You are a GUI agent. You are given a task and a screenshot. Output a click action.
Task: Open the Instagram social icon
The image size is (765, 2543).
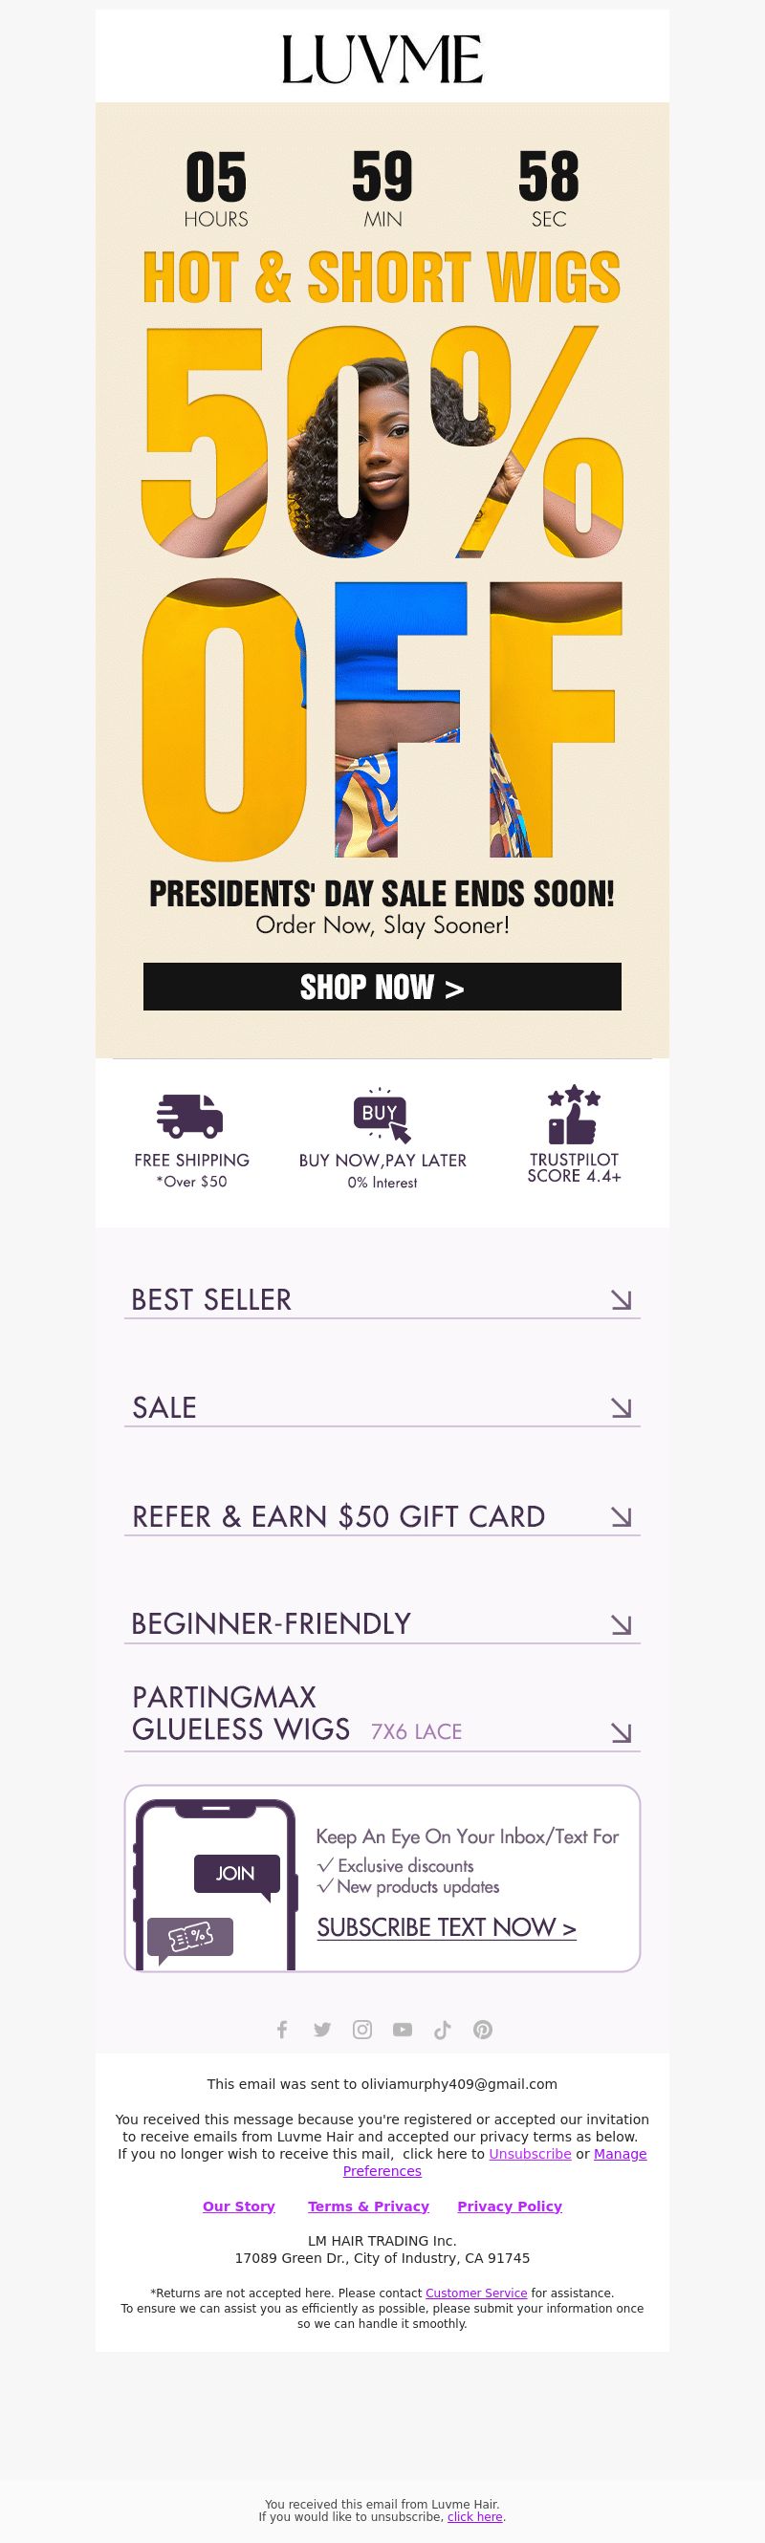362,2030
